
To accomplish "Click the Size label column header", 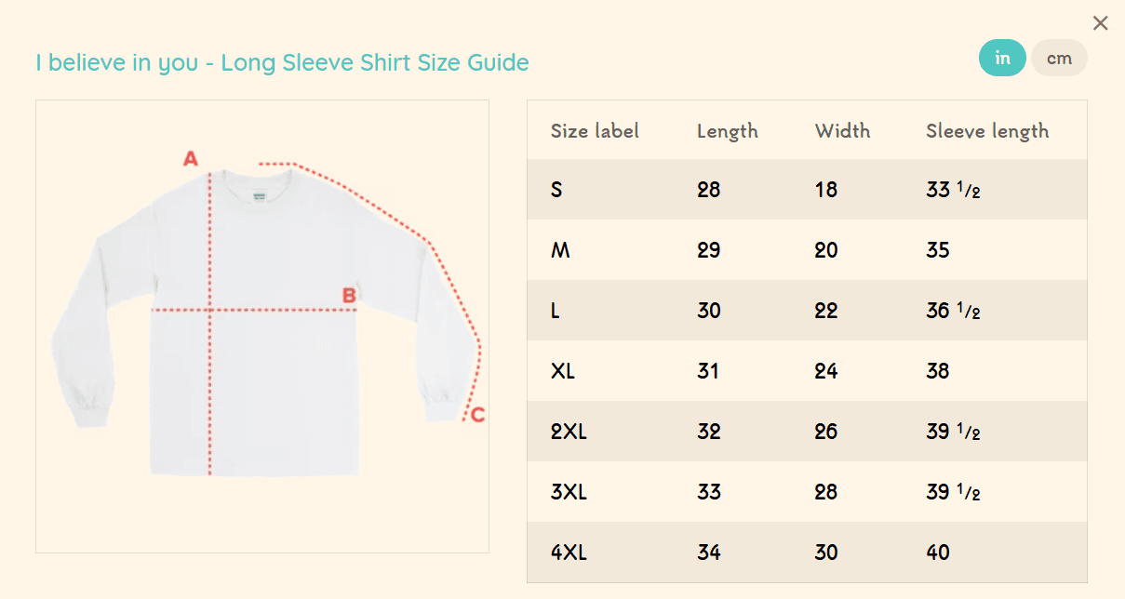I will (x=595, y=131).
